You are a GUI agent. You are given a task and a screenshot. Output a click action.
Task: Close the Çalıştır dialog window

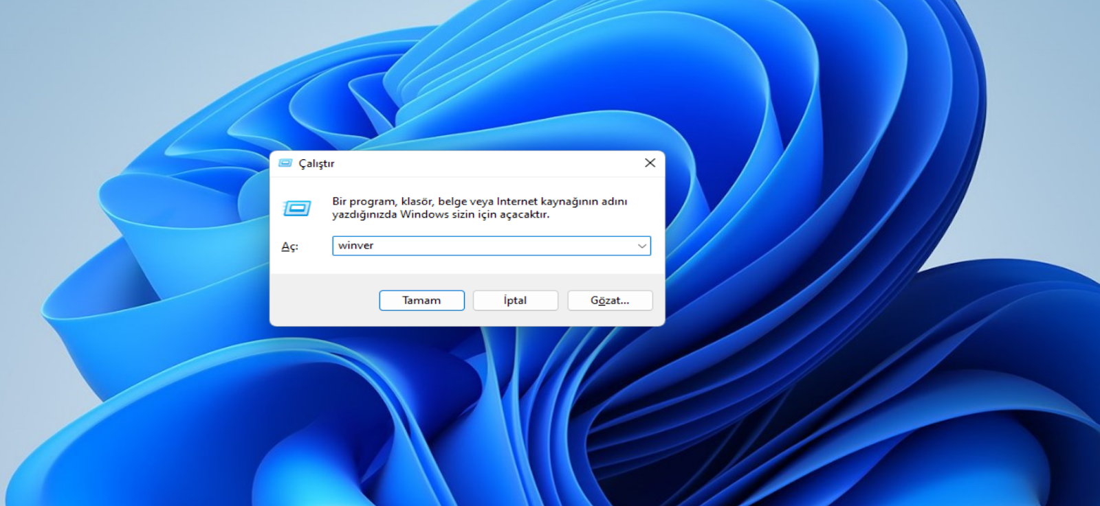point(650,163)
